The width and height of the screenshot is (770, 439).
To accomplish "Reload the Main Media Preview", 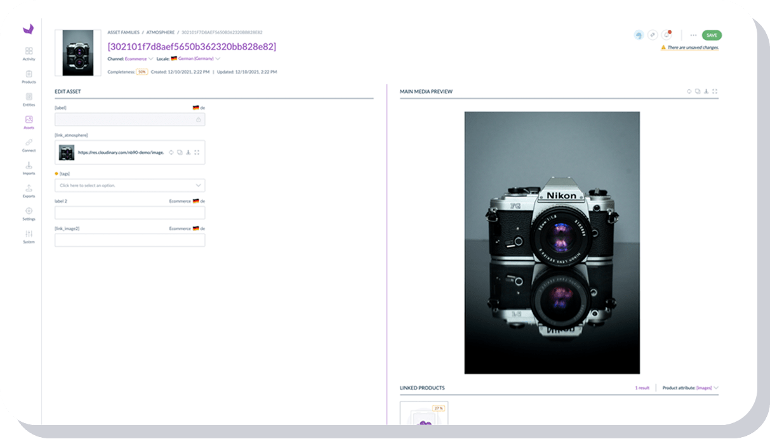I will [x=689, y=91].
